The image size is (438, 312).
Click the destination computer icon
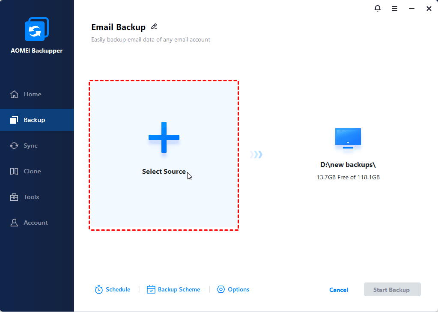348,138
